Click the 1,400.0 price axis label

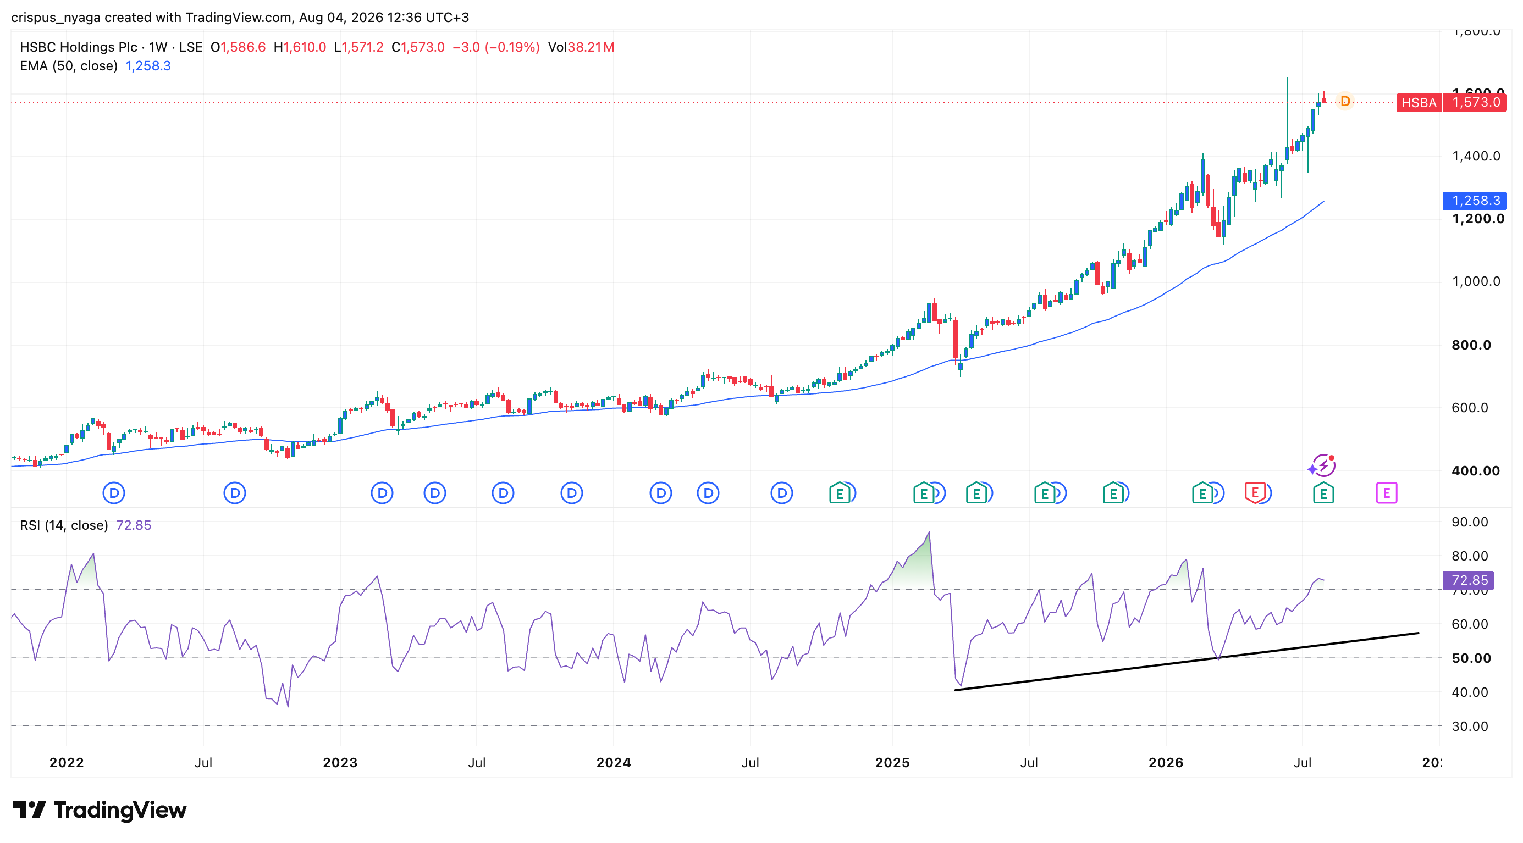pyautogui.click(x=1476, y=156)
